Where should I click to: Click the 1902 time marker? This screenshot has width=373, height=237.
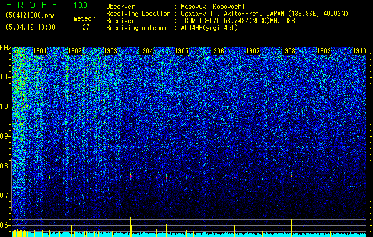75,51
